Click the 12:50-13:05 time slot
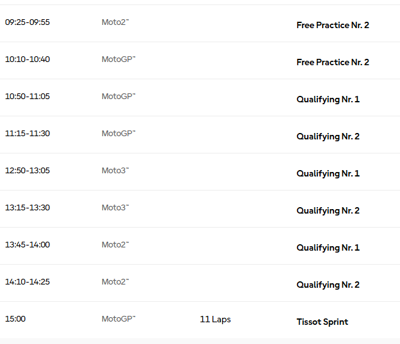400x344 pixels. [28, 171]
